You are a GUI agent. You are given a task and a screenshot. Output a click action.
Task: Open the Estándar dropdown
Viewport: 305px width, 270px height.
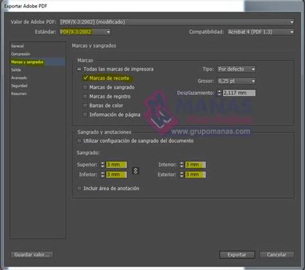(85, 32)
